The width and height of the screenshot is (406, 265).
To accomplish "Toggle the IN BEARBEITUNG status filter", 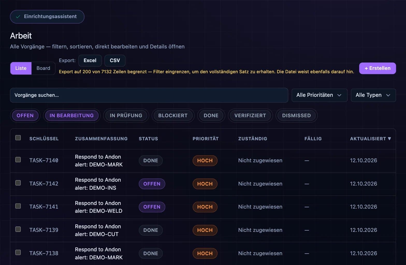I will (x=71, y=115).
